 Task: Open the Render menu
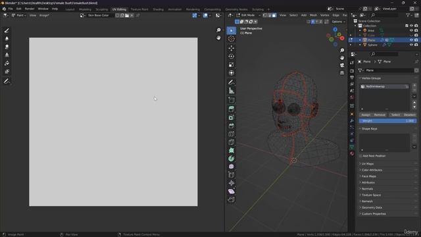30,9
